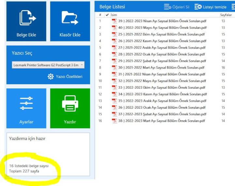This screenshot has height=186, width=235.
Task: Click the Yazıcı Özellikleri gear icon
Action: click(51, 77)
